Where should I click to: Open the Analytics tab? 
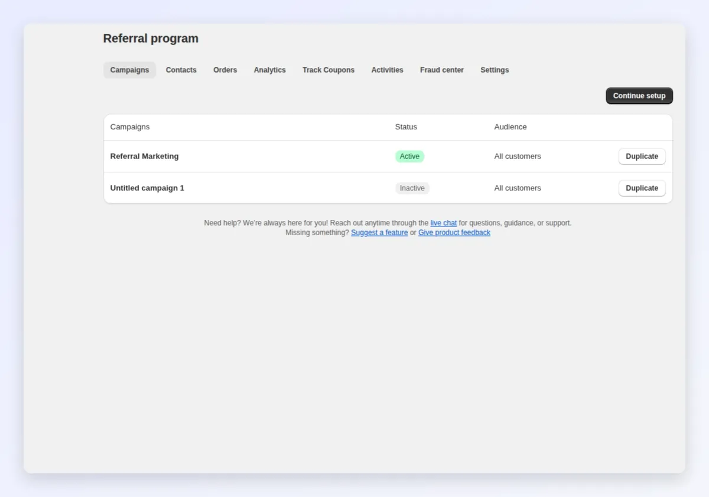[x=269, y=70]
